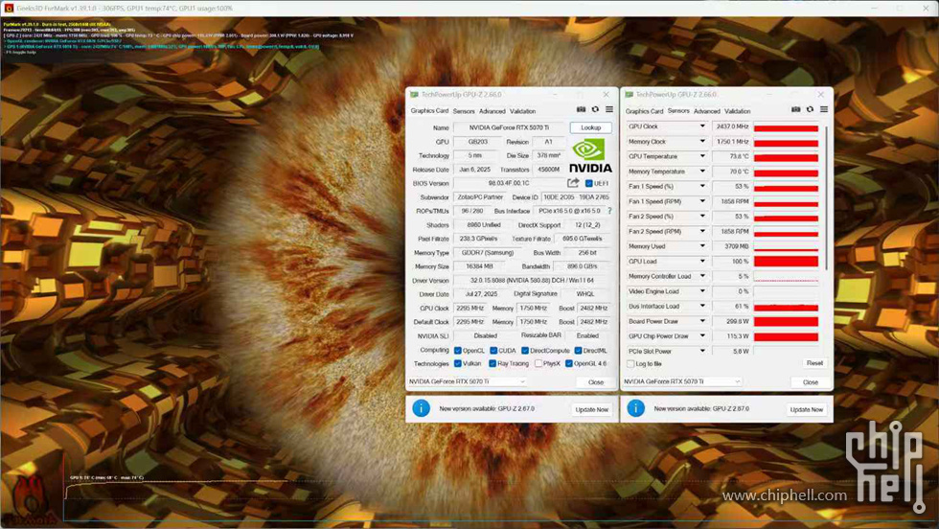Image resolution: width=939 pixels, height=529 pixels.
Task: Click the NVIDIA logo in GPU-Z
Action: pyautogui.click(x=590, y=156)
